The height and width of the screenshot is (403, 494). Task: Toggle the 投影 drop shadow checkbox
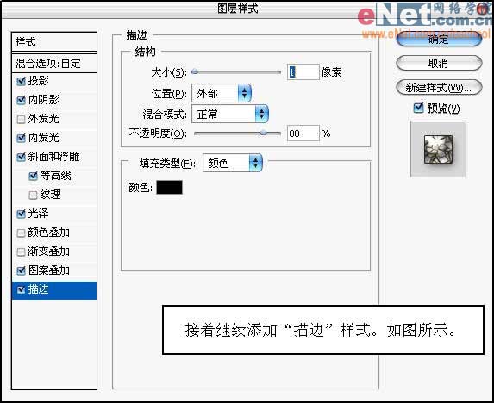click(x=21, y=82)
